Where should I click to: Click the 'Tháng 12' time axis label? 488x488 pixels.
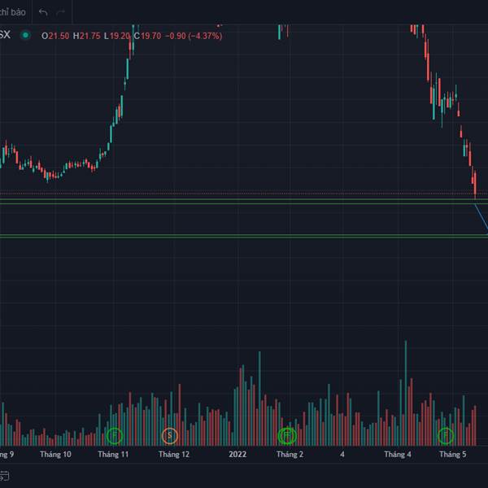[x=174, y=455]
